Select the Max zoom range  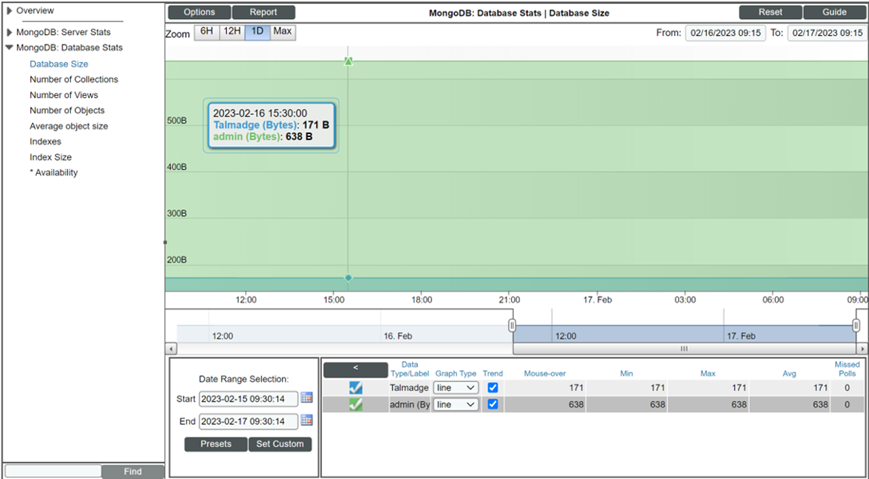(282, 31)
